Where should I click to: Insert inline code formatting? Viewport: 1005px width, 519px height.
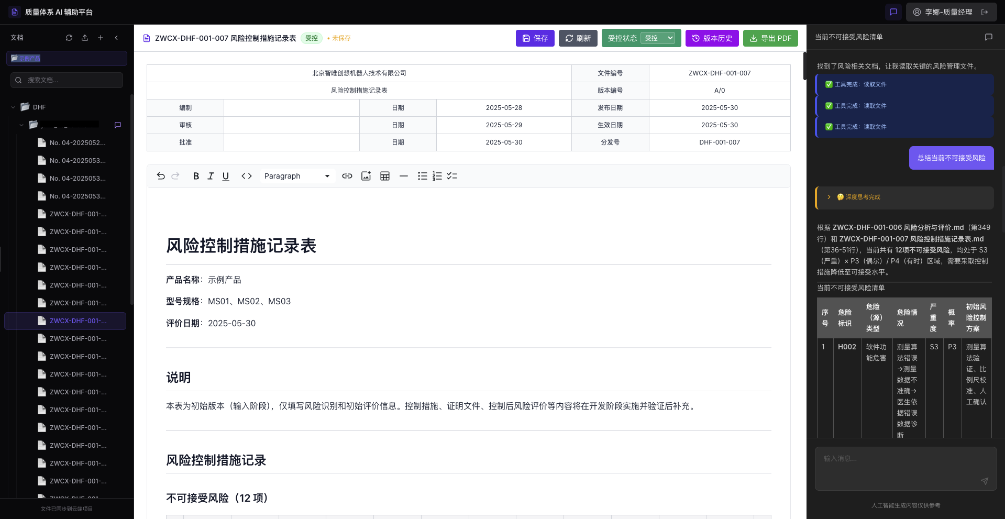247,176
